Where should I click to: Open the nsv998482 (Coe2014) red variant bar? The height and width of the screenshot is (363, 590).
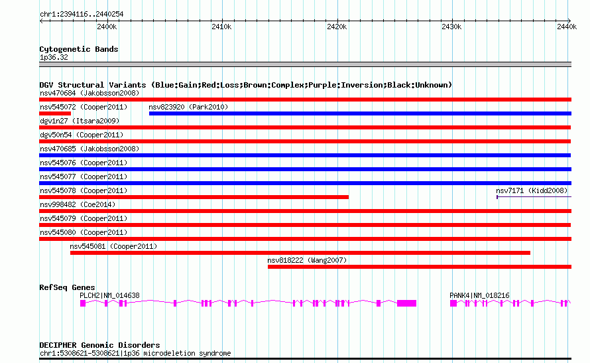[305, 211]
